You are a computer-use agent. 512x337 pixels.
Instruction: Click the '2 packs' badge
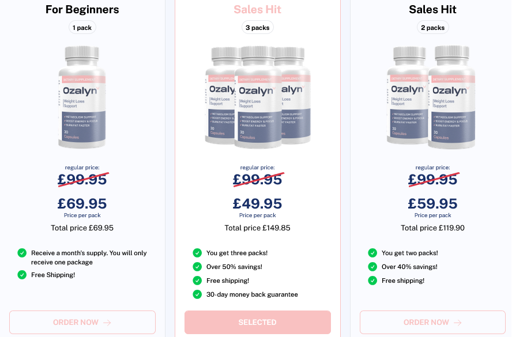[432, 28]
